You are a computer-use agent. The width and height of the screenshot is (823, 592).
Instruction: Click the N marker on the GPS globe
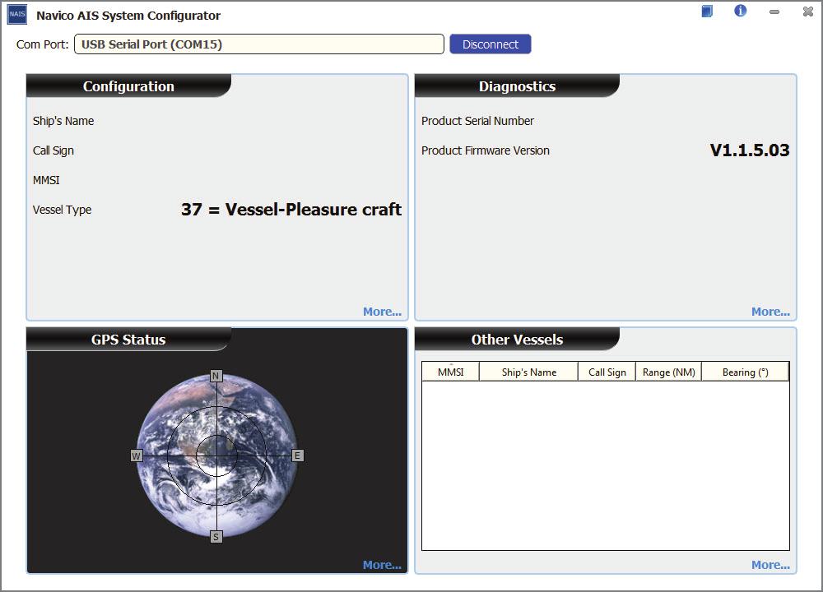(x=216, y=376)
